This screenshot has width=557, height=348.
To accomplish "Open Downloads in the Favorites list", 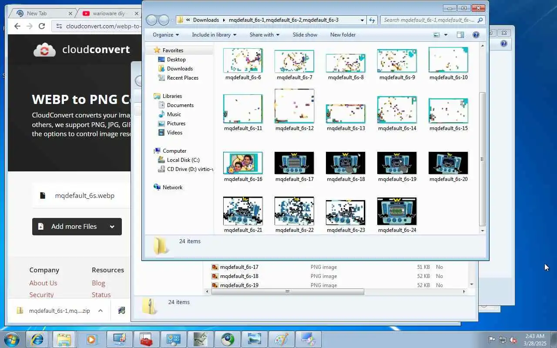I will coord(180,69).
